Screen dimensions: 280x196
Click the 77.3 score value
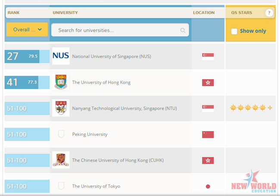tap(32, 82)
